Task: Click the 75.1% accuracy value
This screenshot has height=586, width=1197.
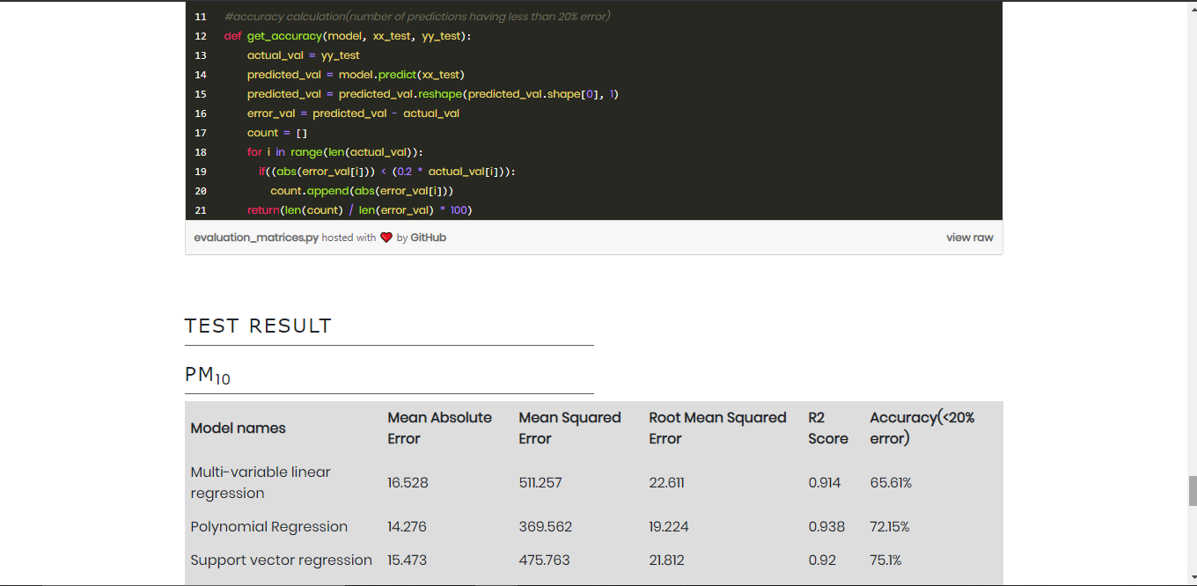Action: 885,560
